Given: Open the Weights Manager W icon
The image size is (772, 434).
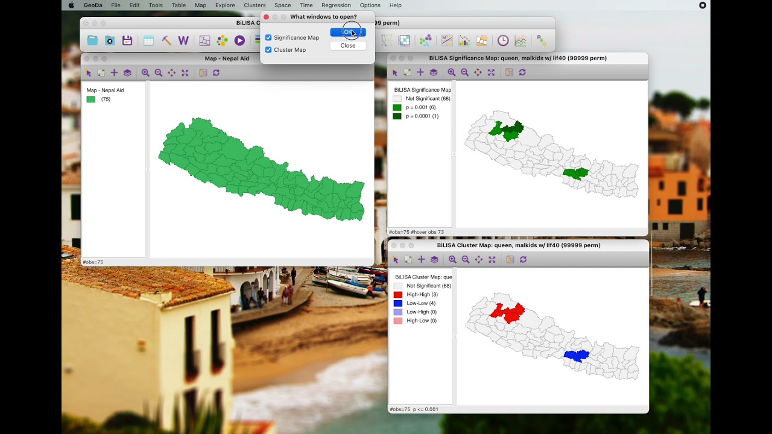Looking at the screenshot, I should point(183,40).
